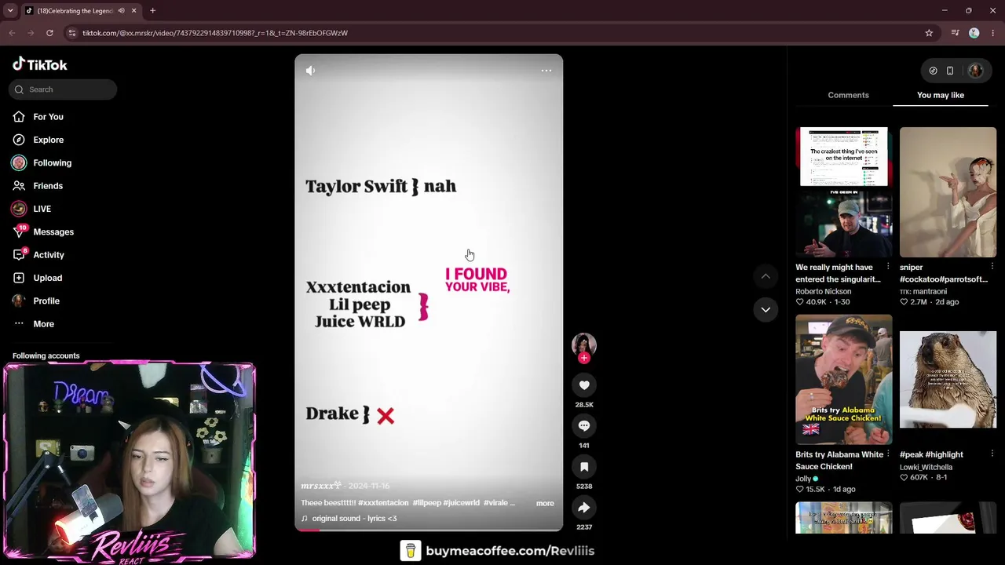This screenshot has height=565, width=1005.
Task: Mute the tab via its audio icon
Action: pos(121,11)
